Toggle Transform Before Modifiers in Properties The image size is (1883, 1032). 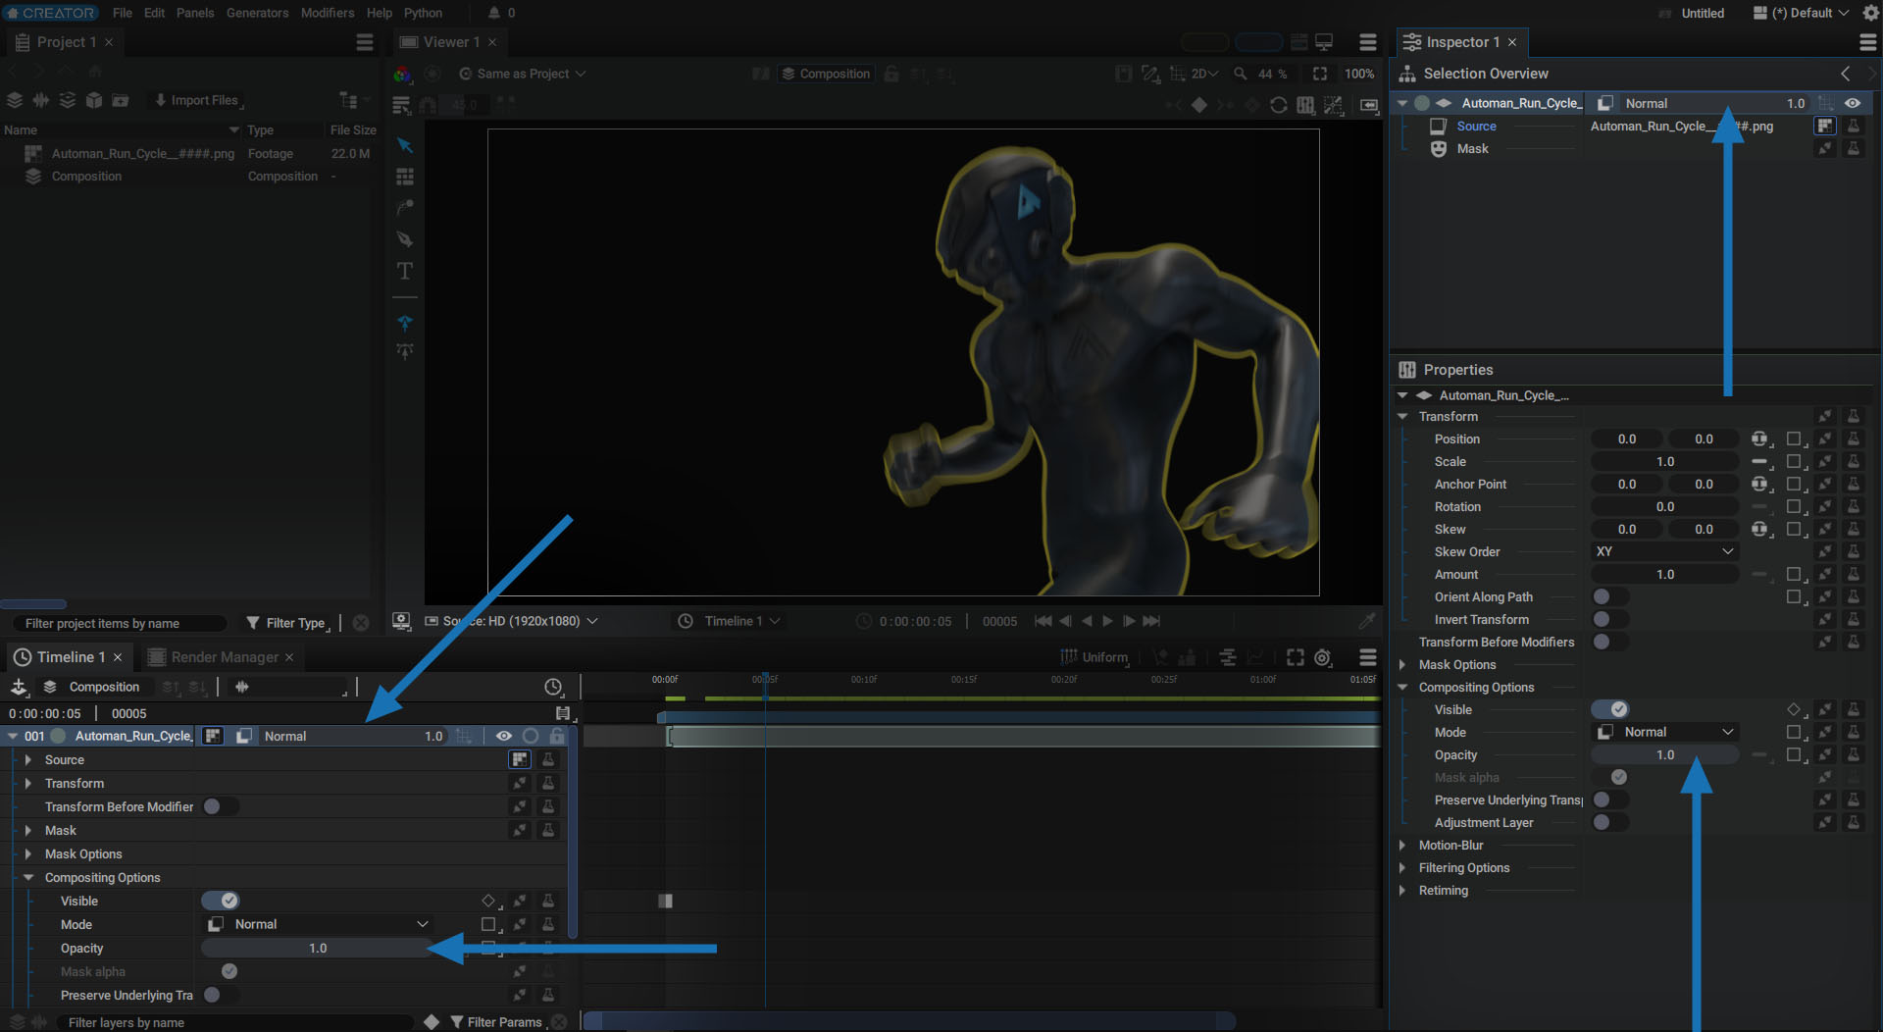pyautogui.click(x=1610, y=642)
